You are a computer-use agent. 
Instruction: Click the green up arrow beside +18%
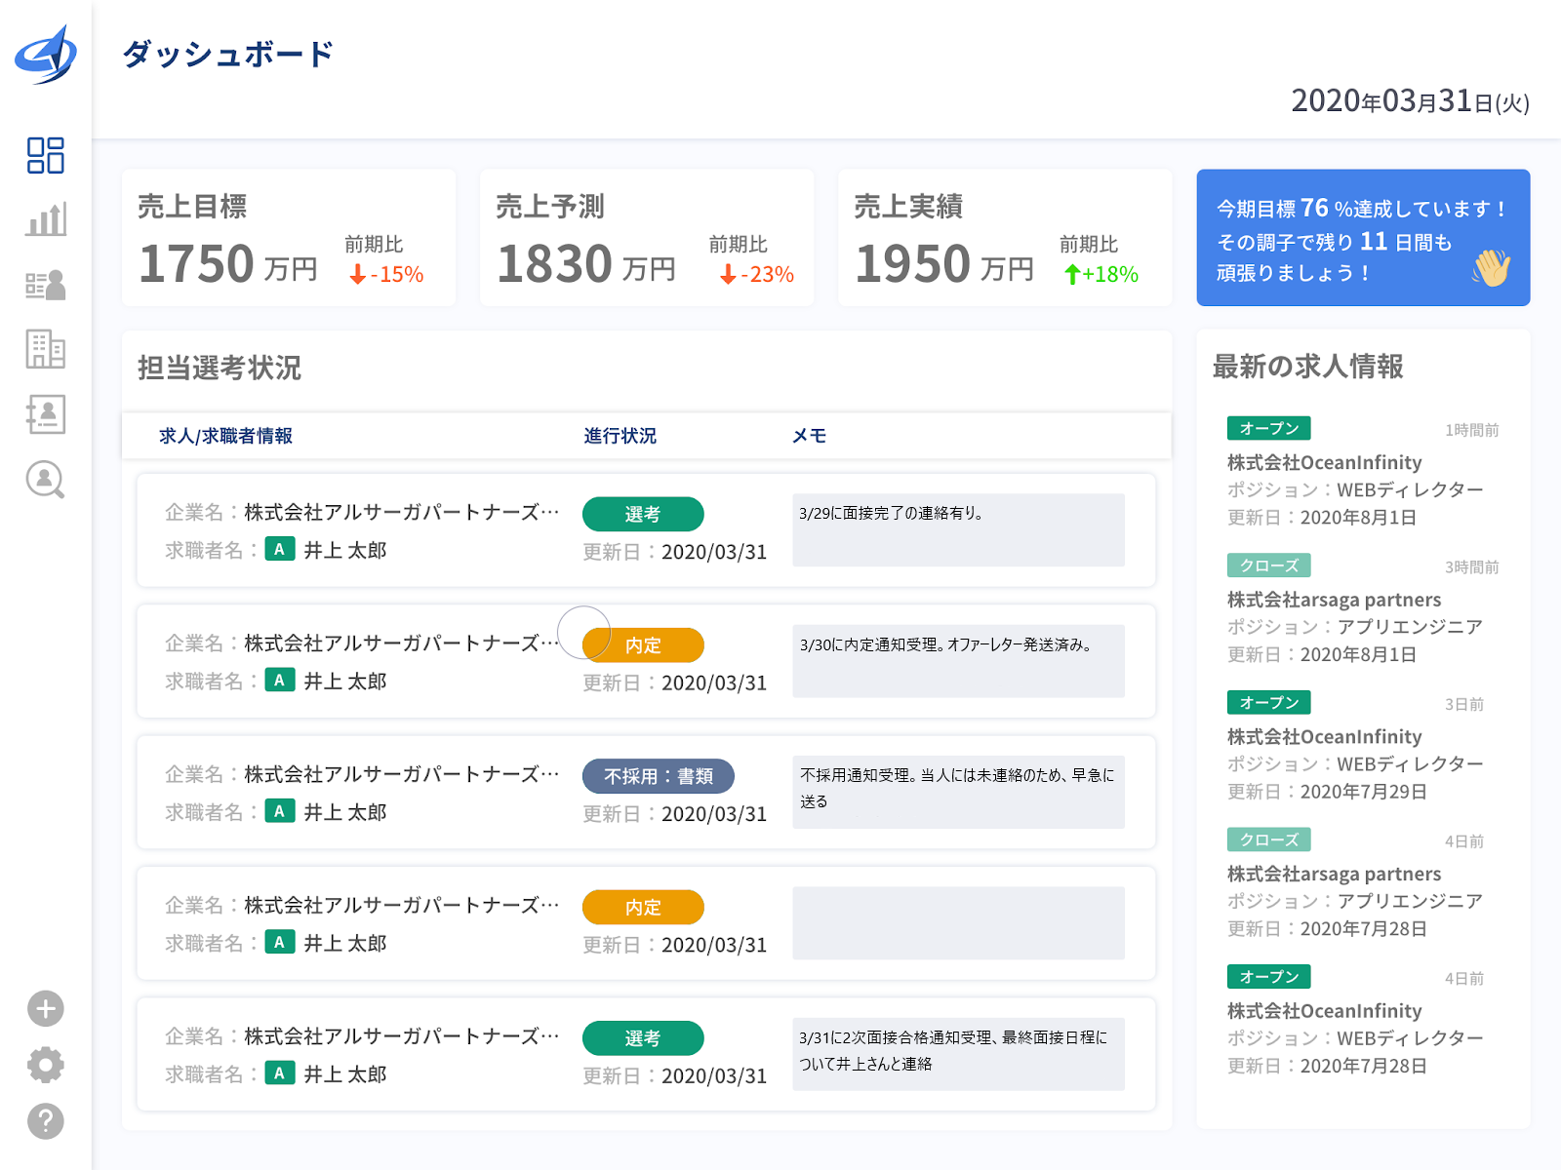tap(1072, 275)
